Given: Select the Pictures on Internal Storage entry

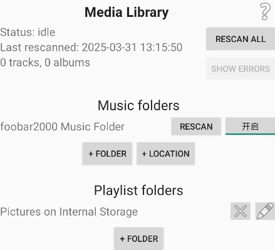Looking at the screenshot, I should (x=69, y=212).
